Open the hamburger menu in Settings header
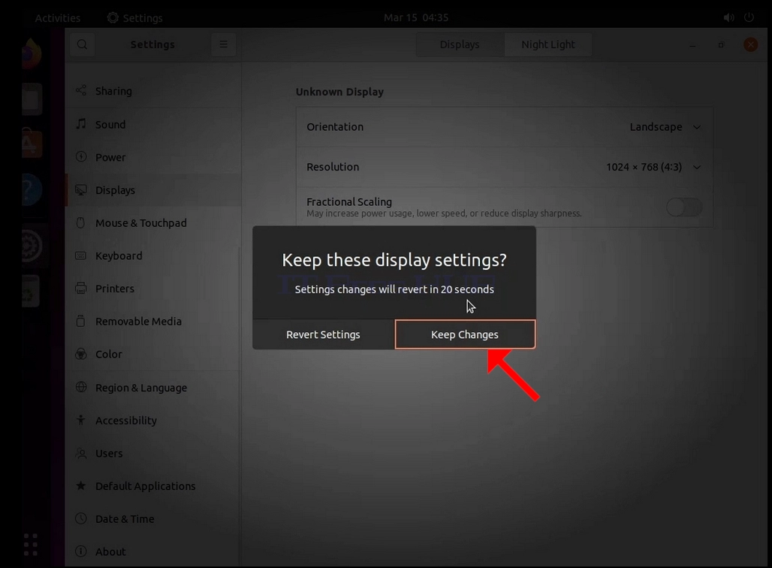 224,44
